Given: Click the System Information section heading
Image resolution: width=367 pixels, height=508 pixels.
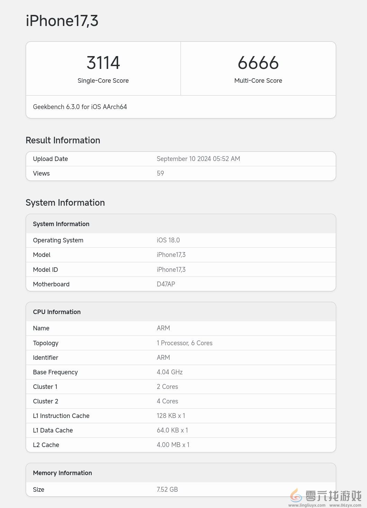Looking at the screenshot, I should 65,203.
